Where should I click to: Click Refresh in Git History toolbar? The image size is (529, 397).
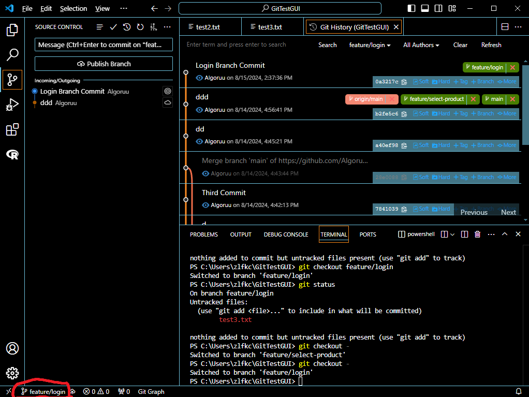pyautogui.click(x=491, y=45)
